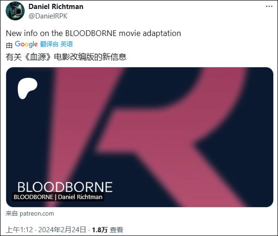Click the 英语 language word
Image resolution: width=278 pixels, height=236 pixels.
click(x=66, y=44)
